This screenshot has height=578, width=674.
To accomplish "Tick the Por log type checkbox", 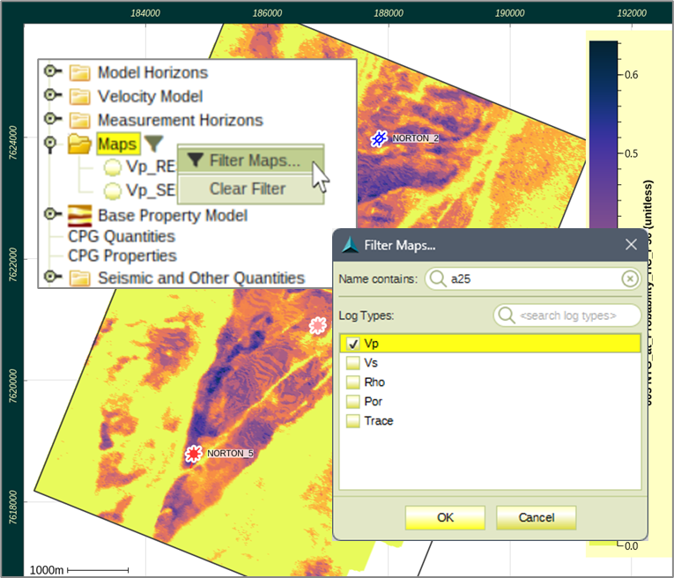I will tap(352, 402).
